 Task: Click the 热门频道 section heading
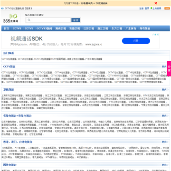9,53
